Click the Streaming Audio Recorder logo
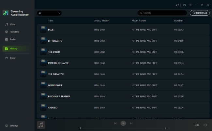Image resolution: width=212 pixels, height=131 pixels. [x=6, y=13]
